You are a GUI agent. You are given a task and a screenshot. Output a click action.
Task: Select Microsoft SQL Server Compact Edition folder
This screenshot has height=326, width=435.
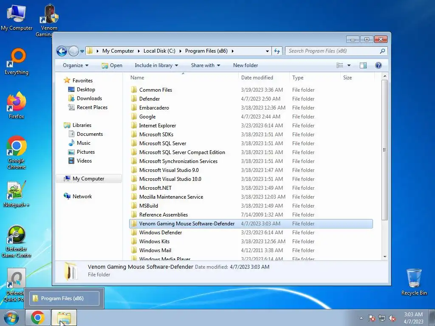(251, 152)
